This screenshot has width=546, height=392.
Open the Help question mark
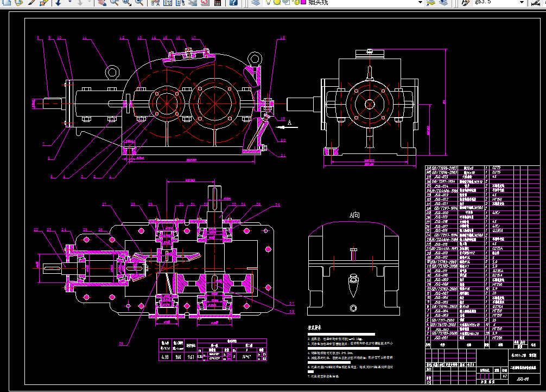(x=233, y=2)
